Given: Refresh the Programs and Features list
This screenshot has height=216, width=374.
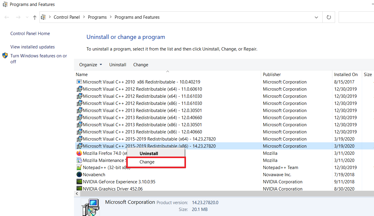Looking at the screenshot, I should click(x=329, y=17).
